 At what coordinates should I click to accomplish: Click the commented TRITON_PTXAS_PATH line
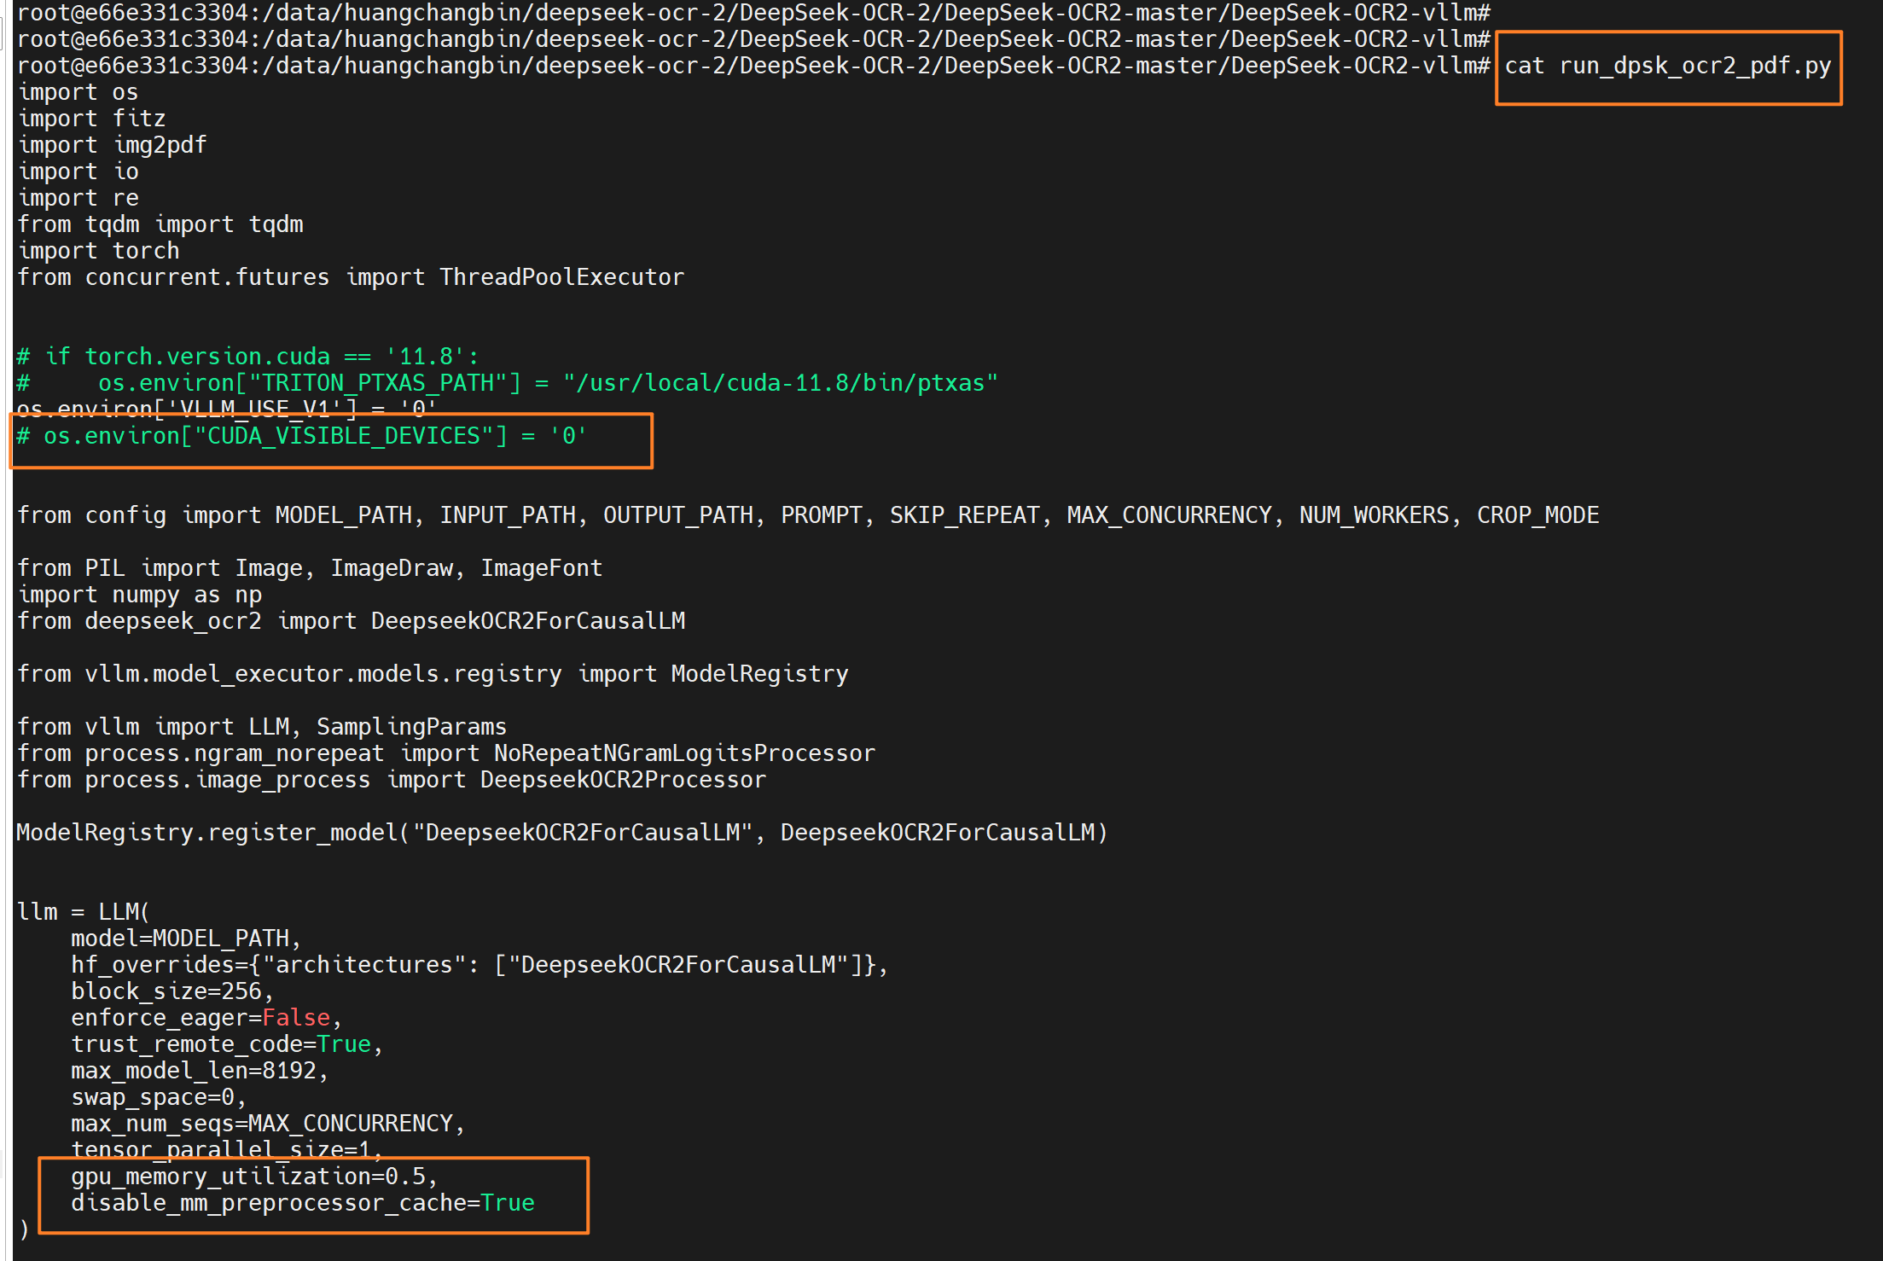tap(507, 383)
